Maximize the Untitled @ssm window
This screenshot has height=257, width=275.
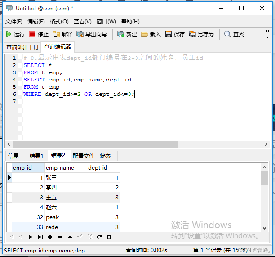coord(241,8)
